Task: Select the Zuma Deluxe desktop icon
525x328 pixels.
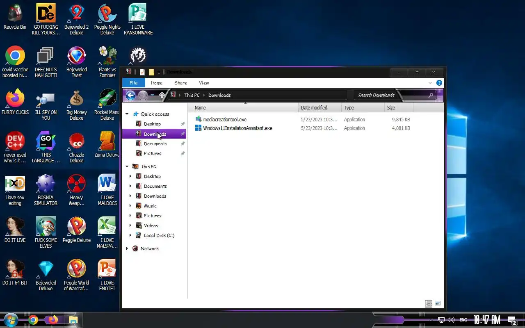Action: (107, 145)
